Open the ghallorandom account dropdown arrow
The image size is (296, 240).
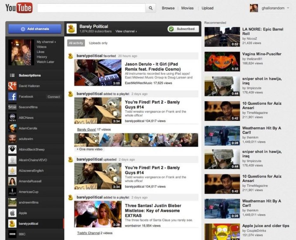pyautogui.click(x=288, y=8)
